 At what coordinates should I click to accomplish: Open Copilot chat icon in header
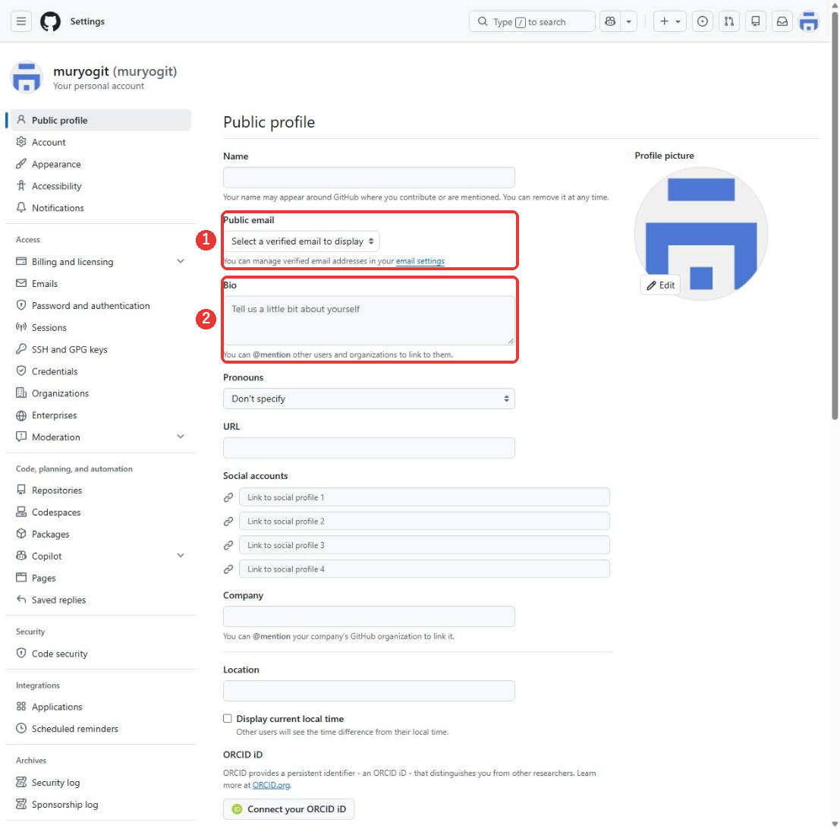610,21
